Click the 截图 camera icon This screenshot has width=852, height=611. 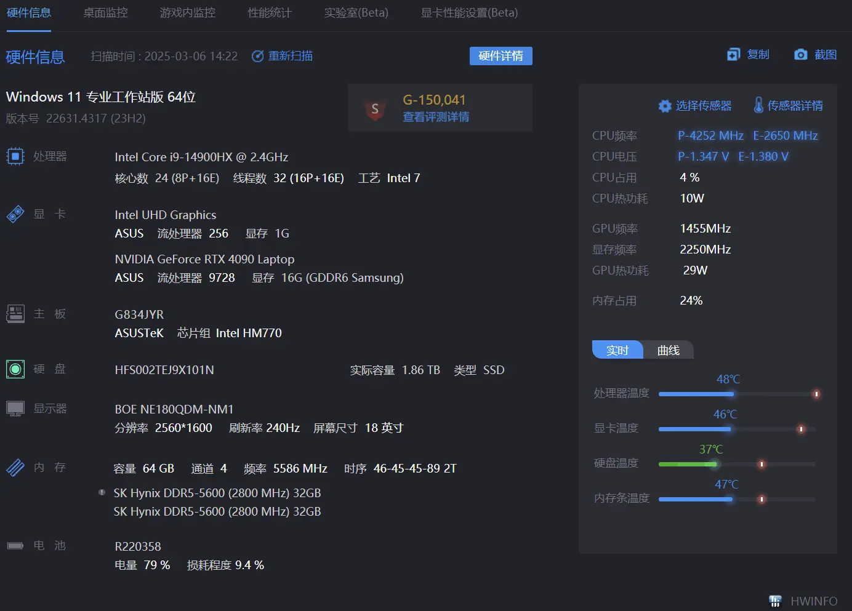click(x=801, y=55)
